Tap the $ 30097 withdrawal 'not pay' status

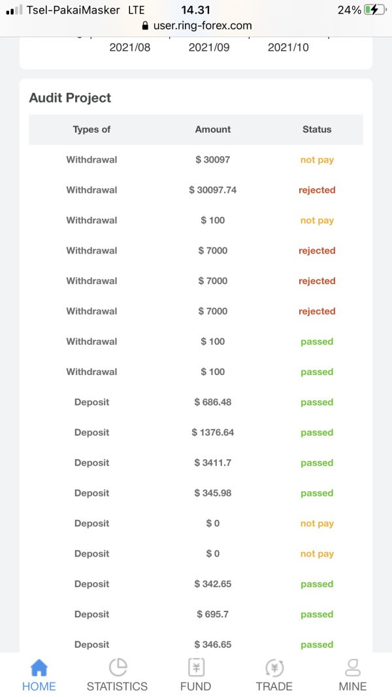(317, 160)
